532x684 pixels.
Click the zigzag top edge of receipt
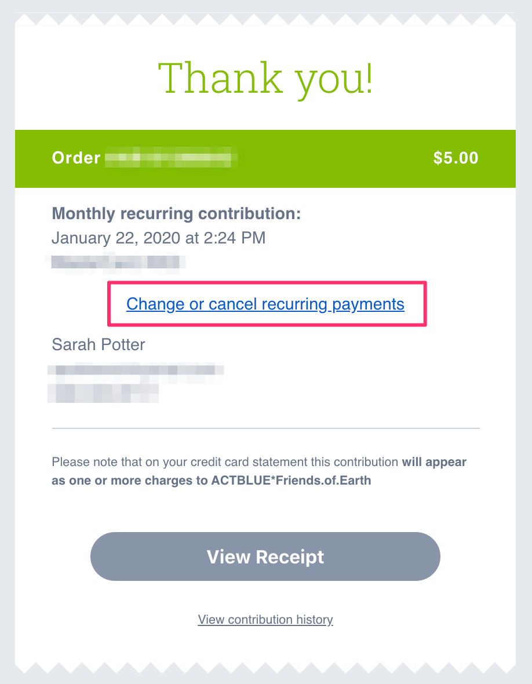coord(265,19)
